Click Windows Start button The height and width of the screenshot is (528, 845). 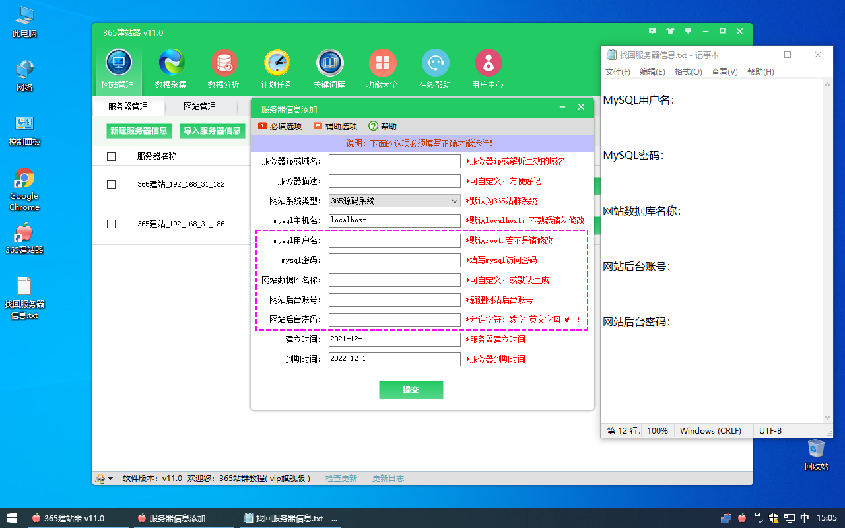tap(11, 518)
